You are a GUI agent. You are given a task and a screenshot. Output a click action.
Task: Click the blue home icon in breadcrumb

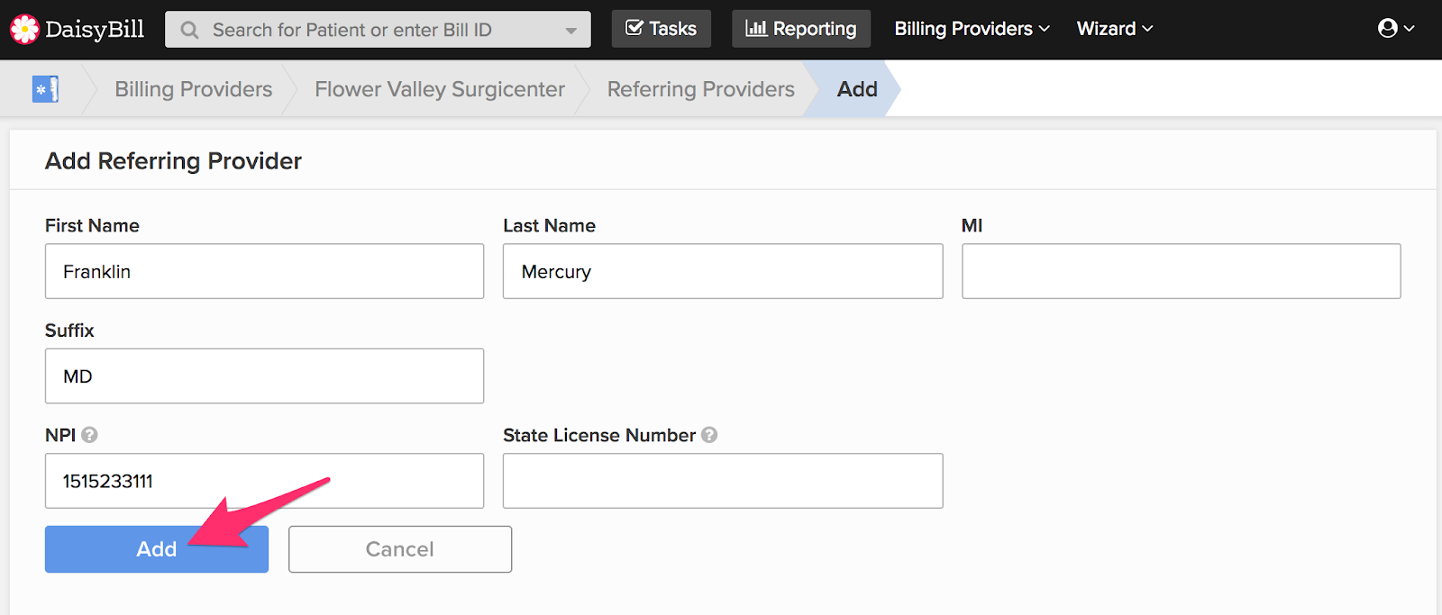[45, 89]
